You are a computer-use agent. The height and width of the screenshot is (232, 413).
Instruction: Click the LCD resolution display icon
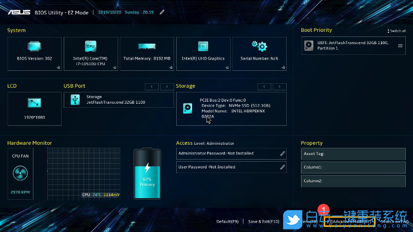tap(34, 103)
